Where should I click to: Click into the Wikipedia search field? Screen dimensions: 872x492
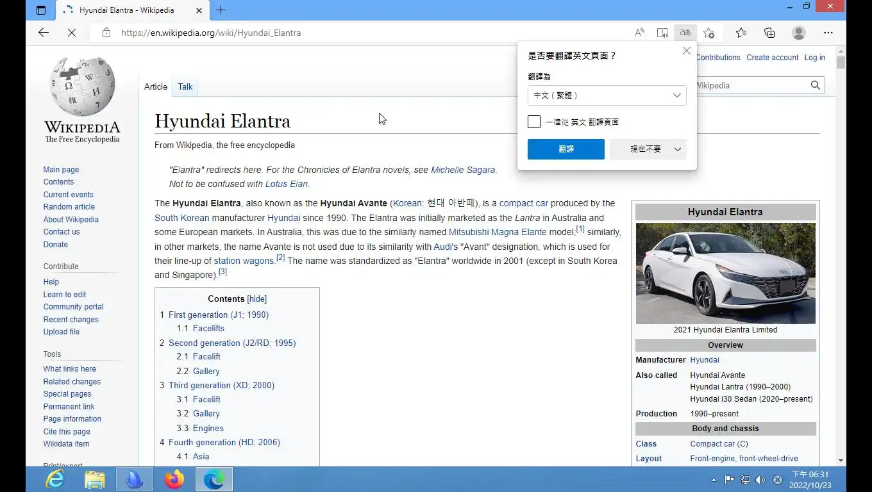click(751, 85)
